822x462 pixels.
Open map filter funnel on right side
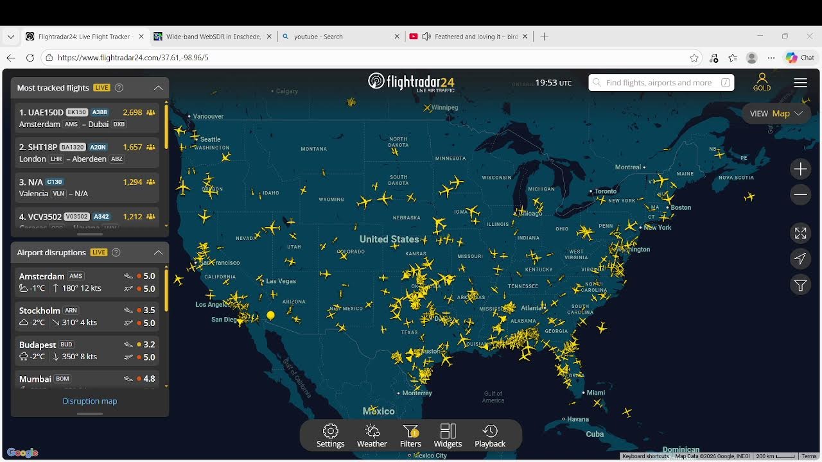pyautogui.click(x=800, y=285)
